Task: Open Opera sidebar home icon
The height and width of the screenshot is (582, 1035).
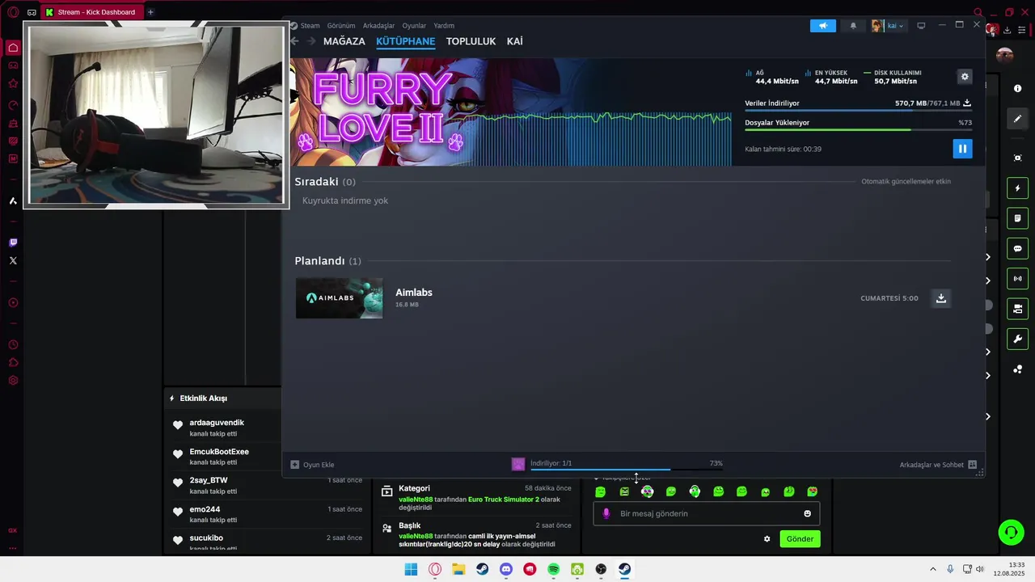Action: click(13, 48)
